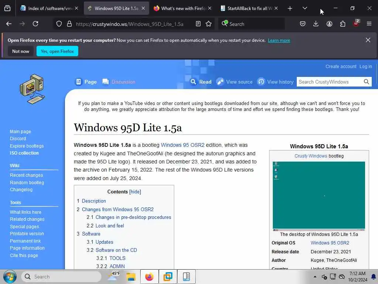Open File Explorer in taskbar

point(131,277)
